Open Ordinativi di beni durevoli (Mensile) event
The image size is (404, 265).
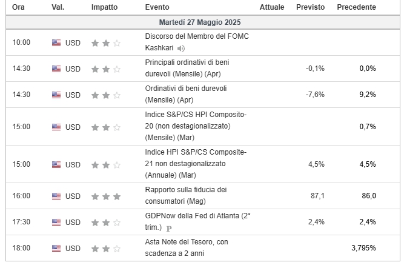[x=186, y=94]
